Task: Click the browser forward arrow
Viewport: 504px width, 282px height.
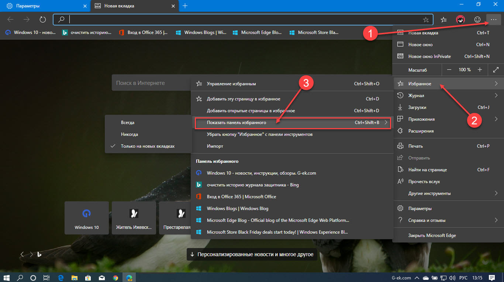Action: (26, 20)
